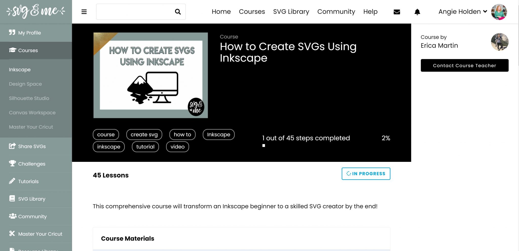519x251 pixels.
Task: Click the Community people icon
Action: (x=13, y=216)
